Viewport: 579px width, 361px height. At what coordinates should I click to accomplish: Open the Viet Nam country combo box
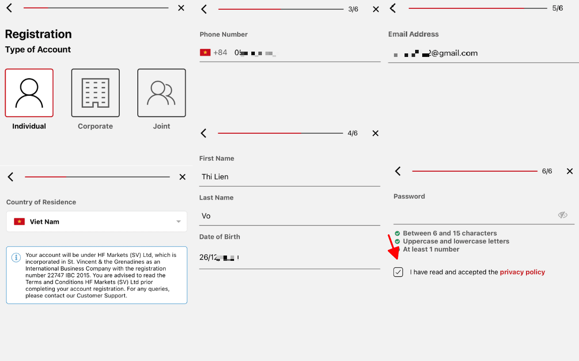(97, 222)
